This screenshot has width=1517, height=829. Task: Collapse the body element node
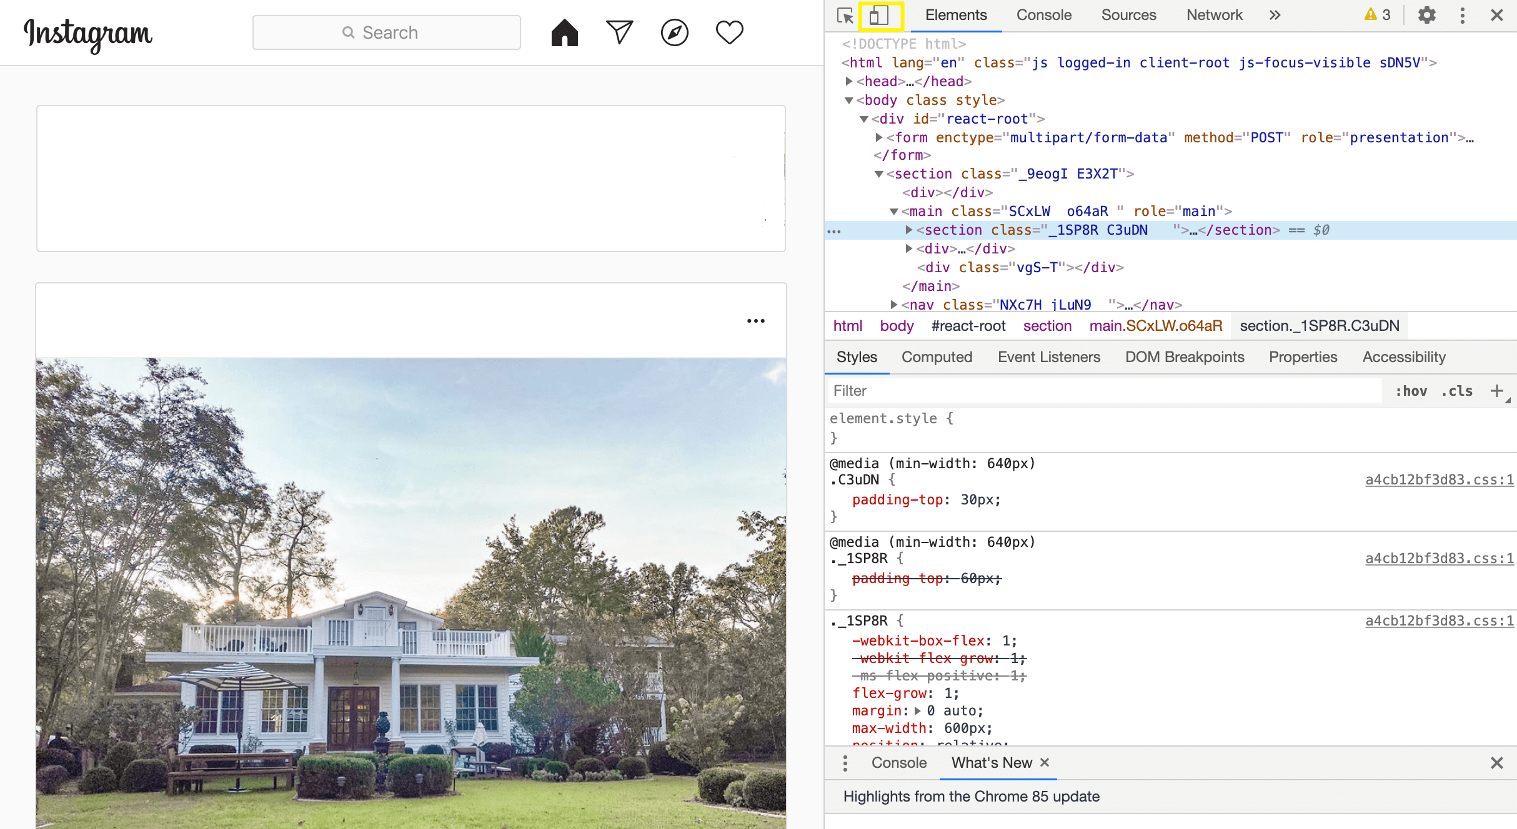[x=848, y=100]
